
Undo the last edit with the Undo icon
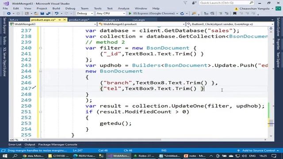click(57, 14)
